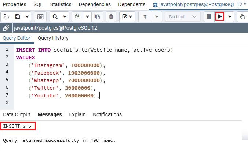248x151 pixels.
Task: Open the edit pencil dropdown button
Action: click(127, 16)
